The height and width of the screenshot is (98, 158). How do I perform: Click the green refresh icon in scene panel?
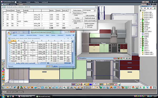pos(155,8)
